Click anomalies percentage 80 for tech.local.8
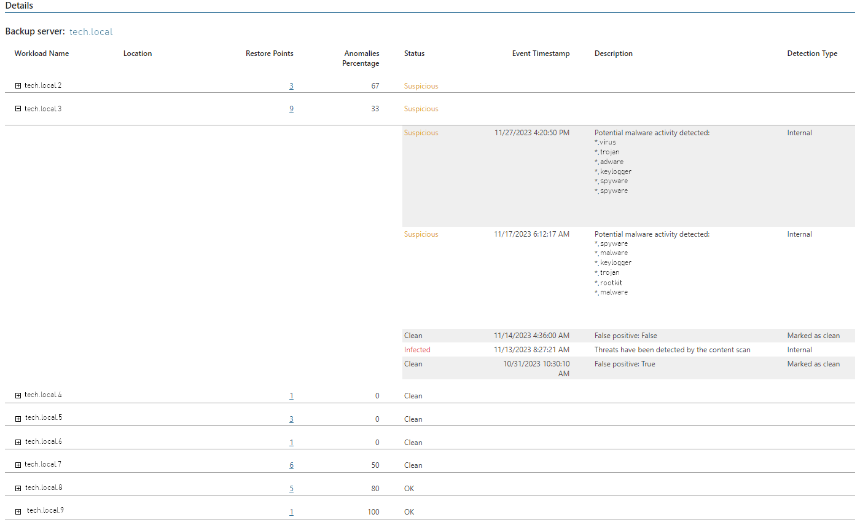860x525 pixels. [375, 489]
